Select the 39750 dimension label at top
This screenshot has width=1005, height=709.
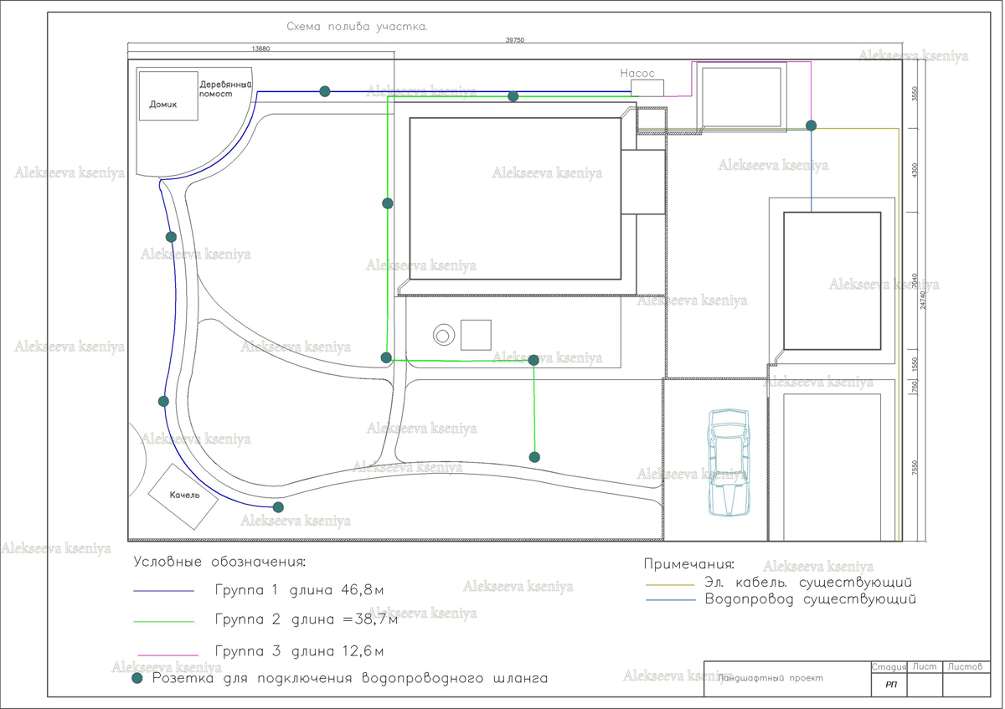tap(515, 40)
